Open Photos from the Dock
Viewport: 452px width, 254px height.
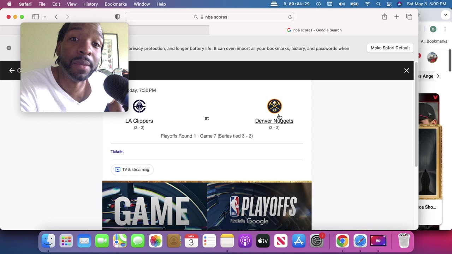156,241
